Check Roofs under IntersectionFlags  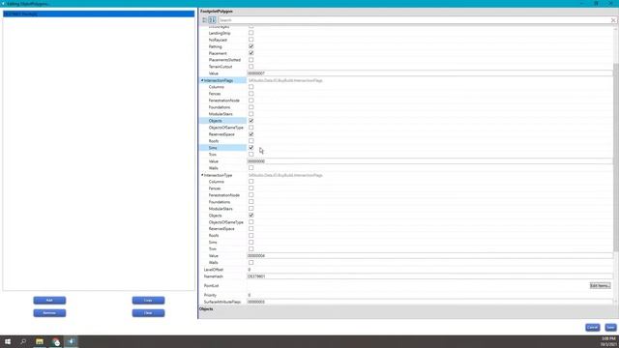251,141
